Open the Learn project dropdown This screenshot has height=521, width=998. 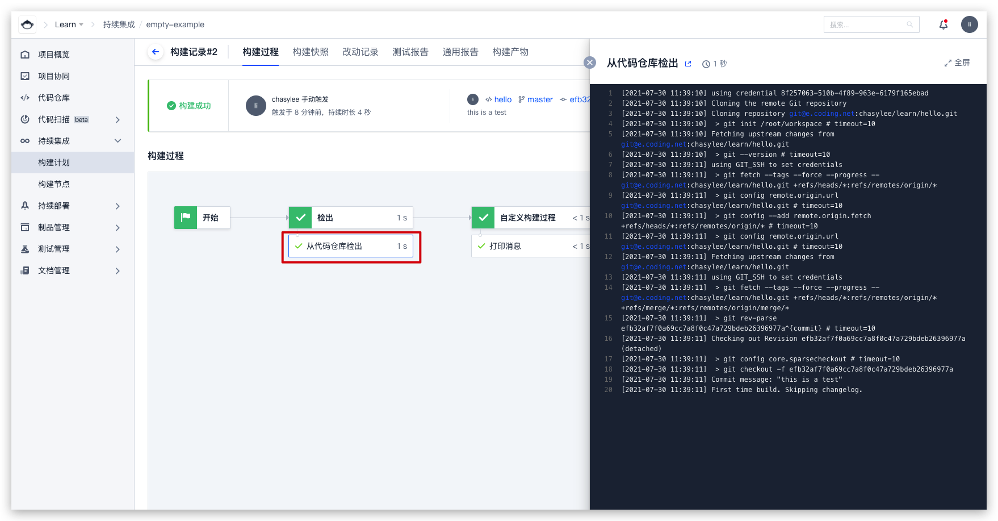pyautogui.click(x=69, y=24)
